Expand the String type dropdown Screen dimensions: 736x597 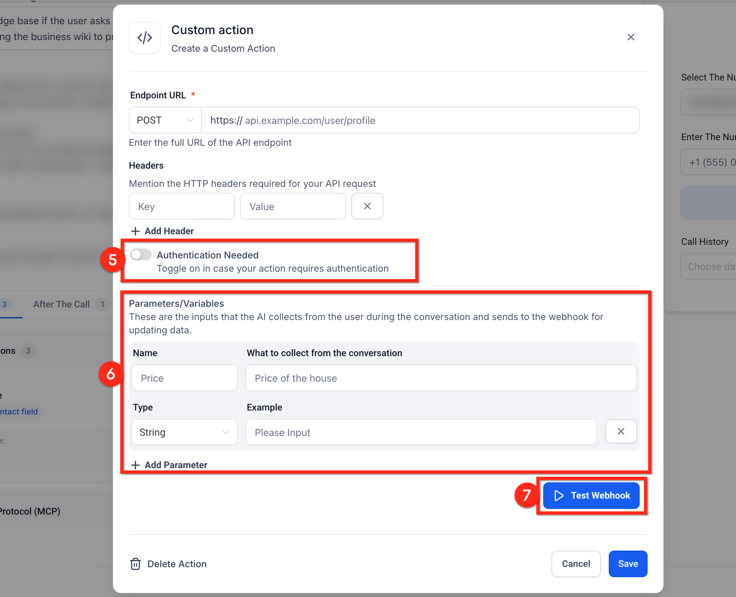click(184, 432)
